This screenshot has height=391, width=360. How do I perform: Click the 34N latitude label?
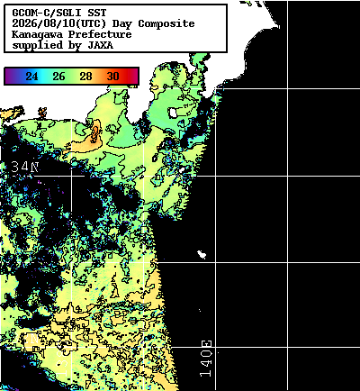[x=25, y=167]
